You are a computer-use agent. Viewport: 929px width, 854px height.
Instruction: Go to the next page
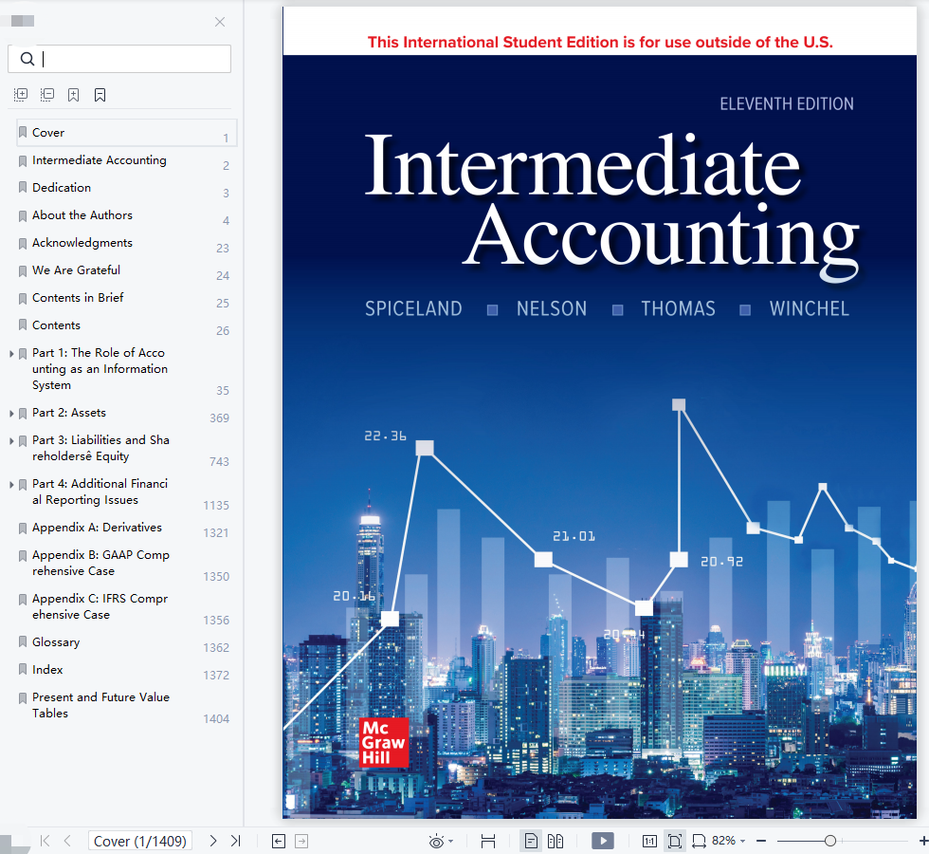[213, 841]
